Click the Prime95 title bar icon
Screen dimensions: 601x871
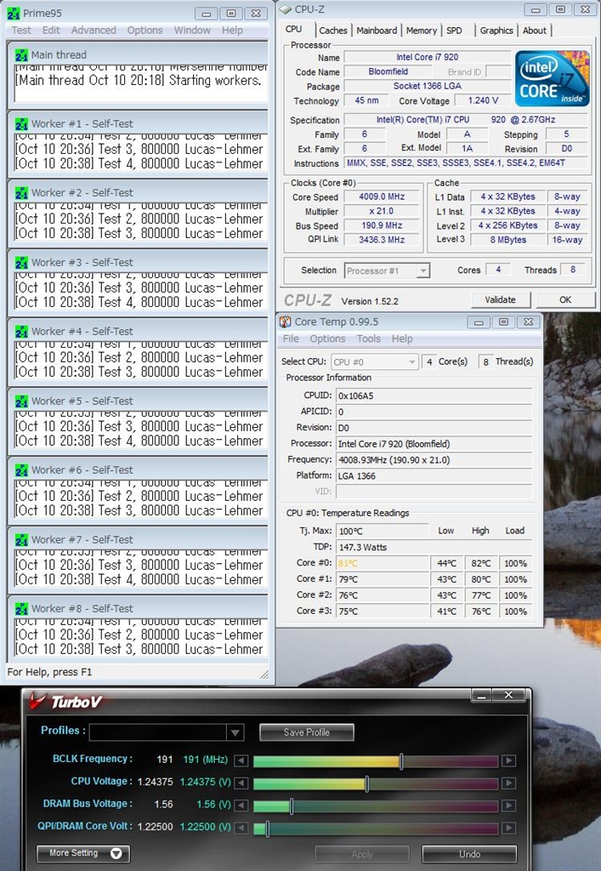14,13
